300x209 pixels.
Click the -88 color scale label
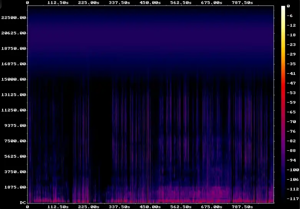tap(291, 151)
